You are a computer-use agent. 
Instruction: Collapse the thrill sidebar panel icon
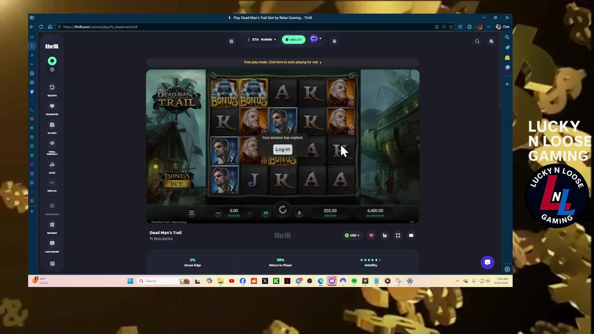[x=52, y=263]
